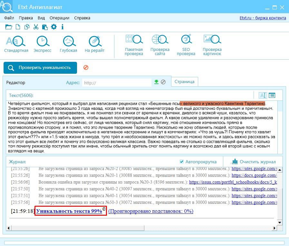This screenshot has height=246, width=289.
Task: Open the Уникальность текста 99% result link
Action: 69,211
